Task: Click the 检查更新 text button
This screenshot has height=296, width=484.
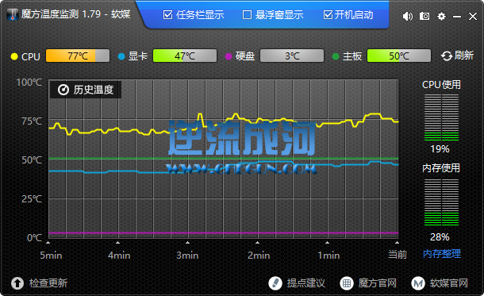Action: point(48,283)
